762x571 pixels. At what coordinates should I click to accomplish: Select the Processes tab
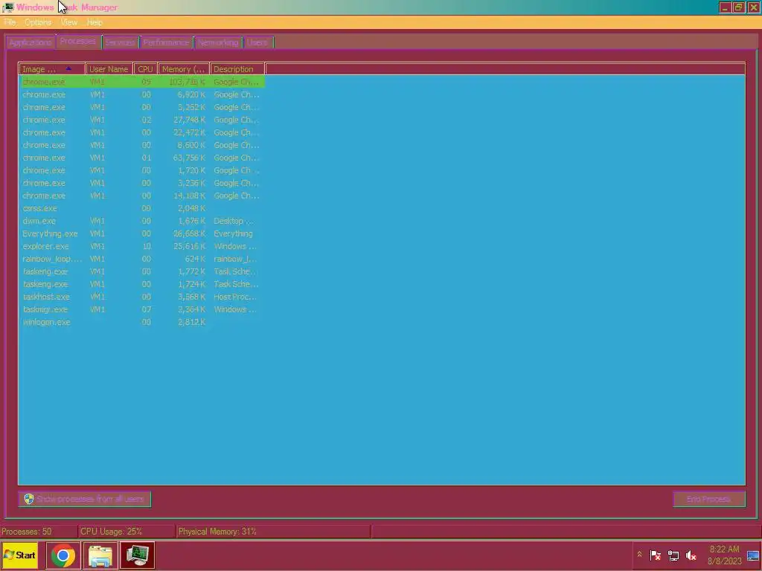click(x=78, y=42)
